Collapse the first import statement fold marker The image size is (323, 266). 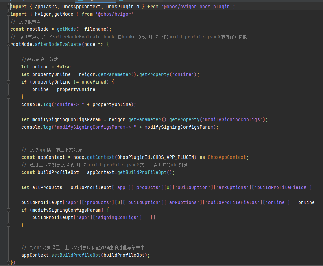click(x=8, y=7)
